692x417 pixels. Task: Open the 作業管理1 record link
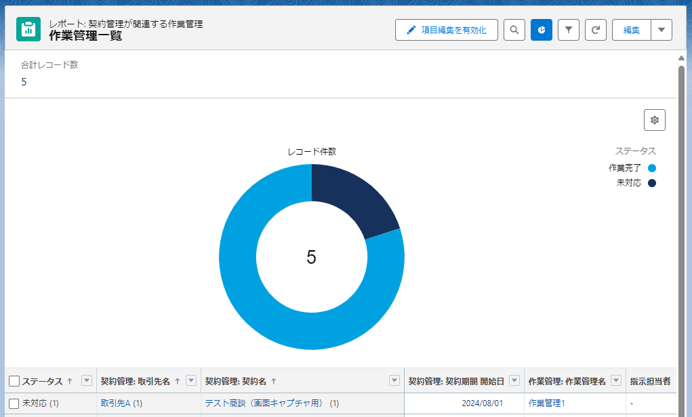546,403
